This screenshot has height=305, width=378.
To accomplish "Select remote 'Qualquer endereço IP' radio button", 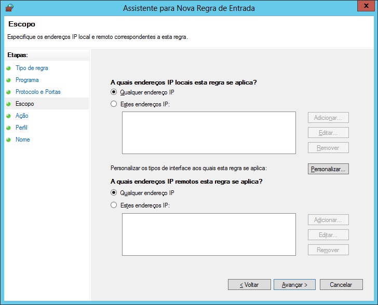I will 114,193.
